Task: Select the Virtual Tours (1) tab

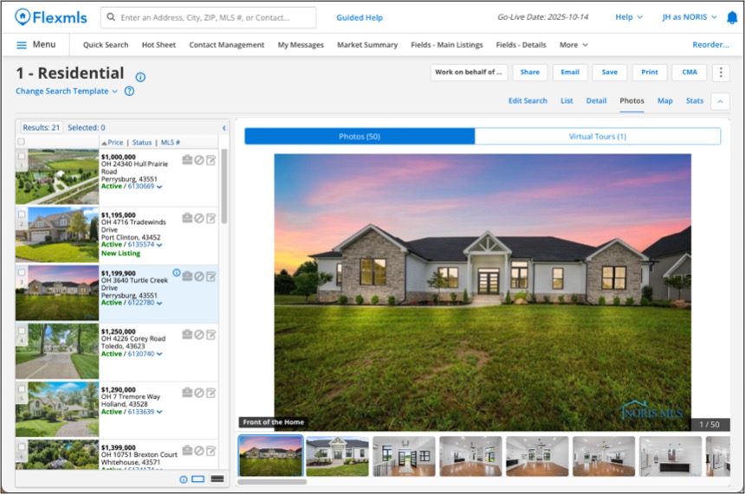Action: (x=598, y=137)
